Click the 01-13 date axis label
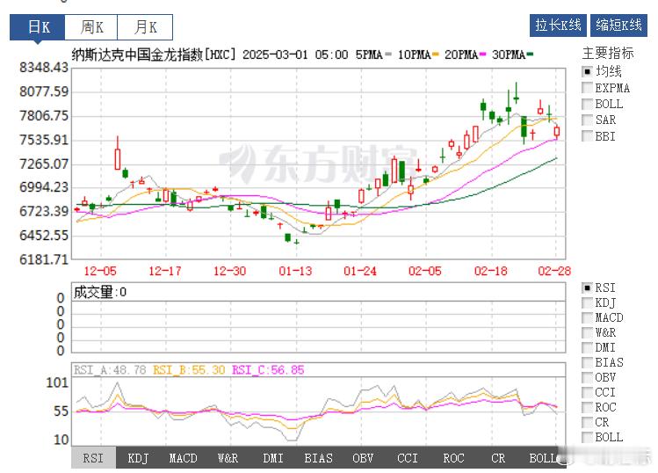 click(x=295, y=271)
